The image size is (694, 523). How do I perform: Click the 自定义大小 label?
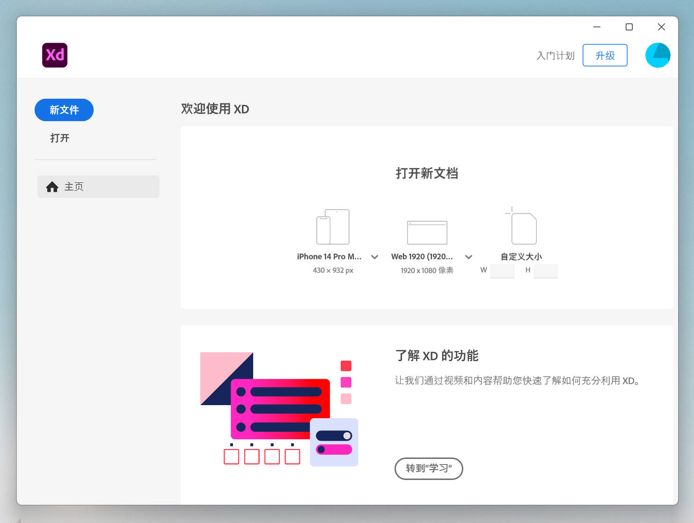pos(521,256)
